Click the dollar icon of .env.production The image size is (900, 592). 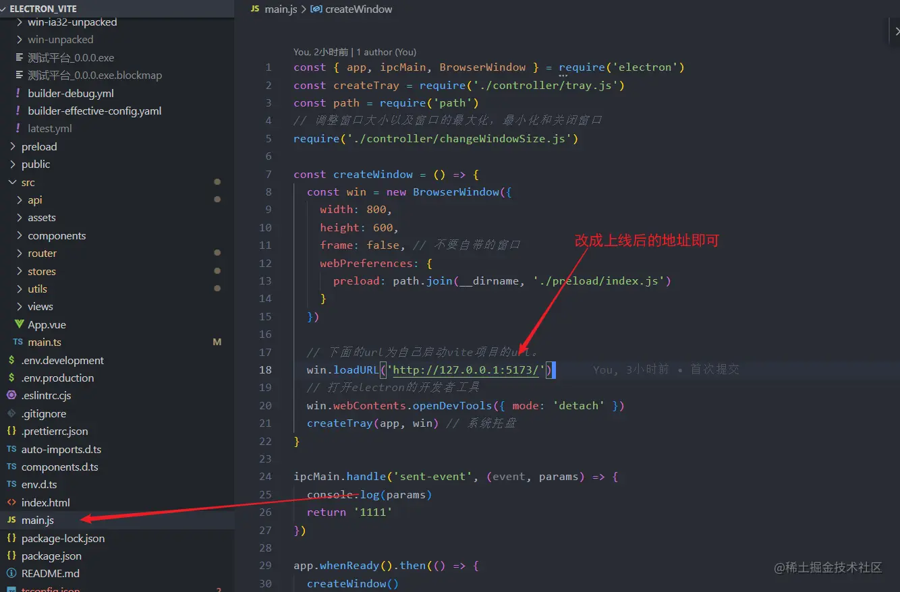(x=11, y=378)
